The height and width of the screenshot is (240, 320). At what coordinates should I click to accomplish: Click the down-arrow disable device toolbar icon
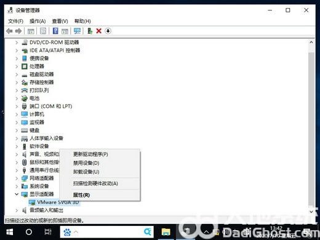(108, 31)
